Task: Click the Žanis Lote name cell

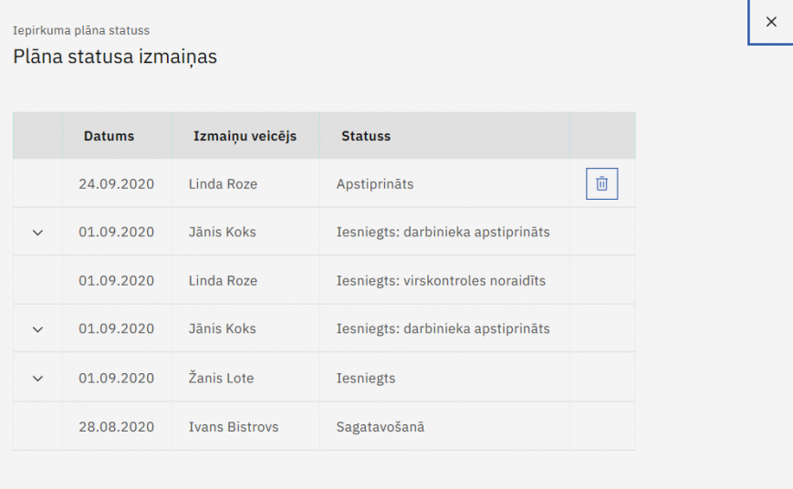Action: point(221,379)
